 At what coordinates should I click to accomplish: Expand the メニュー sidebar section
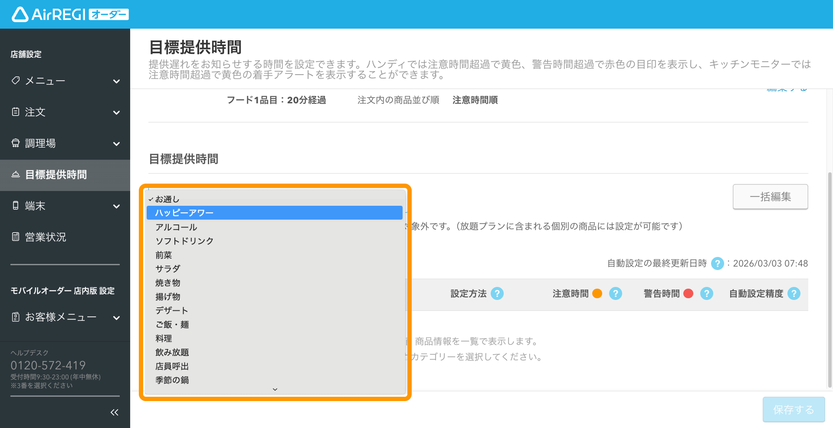[x=116, y=81]
